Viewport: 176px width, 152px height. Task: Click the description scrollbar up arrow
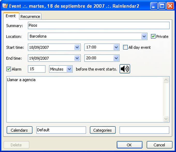click(x=166, y=80)
